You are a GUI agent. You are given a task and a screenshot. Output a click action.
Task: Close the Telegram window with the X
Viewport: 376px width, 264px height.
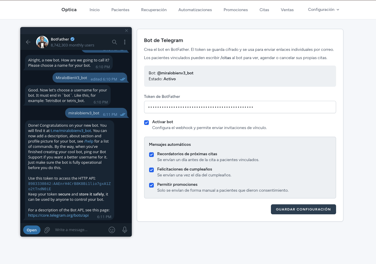(127, 31)
